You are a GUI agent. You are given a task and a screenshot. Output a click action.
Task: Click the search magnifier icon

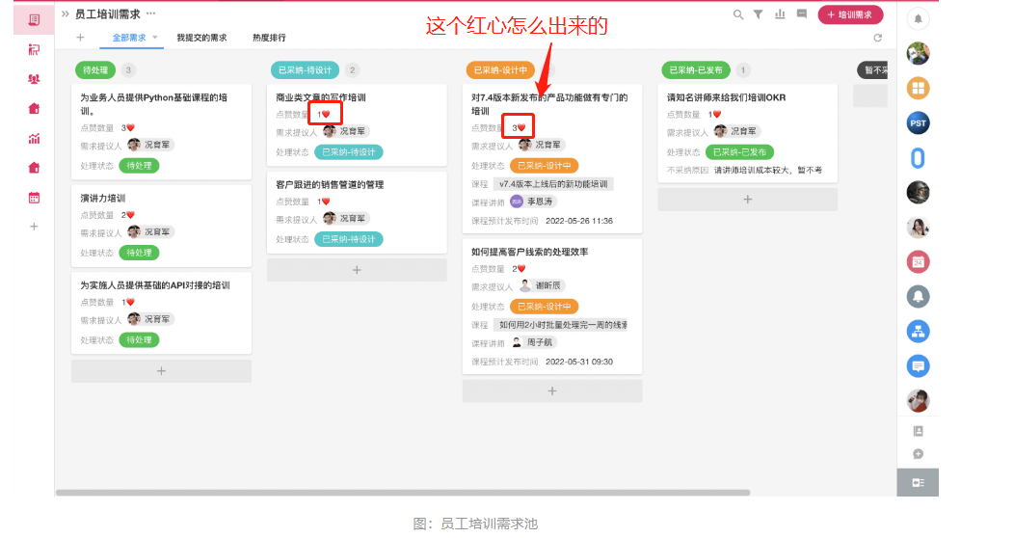(x=738, y=14)
